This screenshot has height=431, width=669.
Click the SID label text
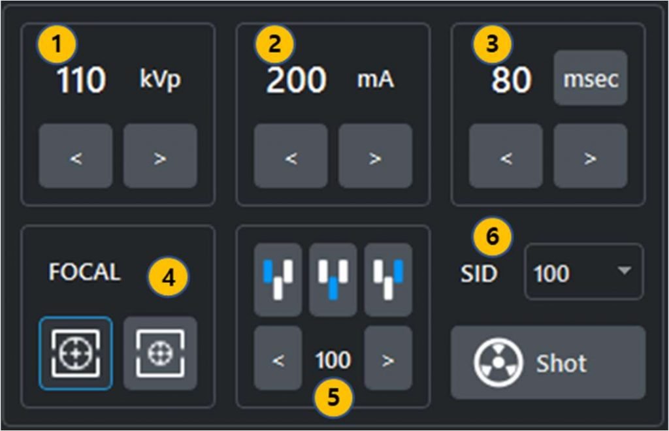pos(478,274)
